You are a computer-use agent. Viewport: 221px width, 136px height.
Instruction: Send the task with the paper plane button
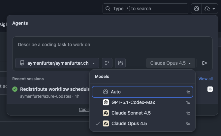click(205, 63)
